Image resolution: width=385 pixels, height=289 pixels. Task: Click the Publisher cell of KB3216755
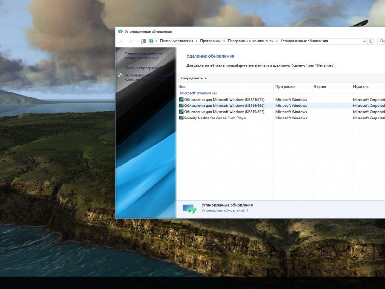point(369,100)
